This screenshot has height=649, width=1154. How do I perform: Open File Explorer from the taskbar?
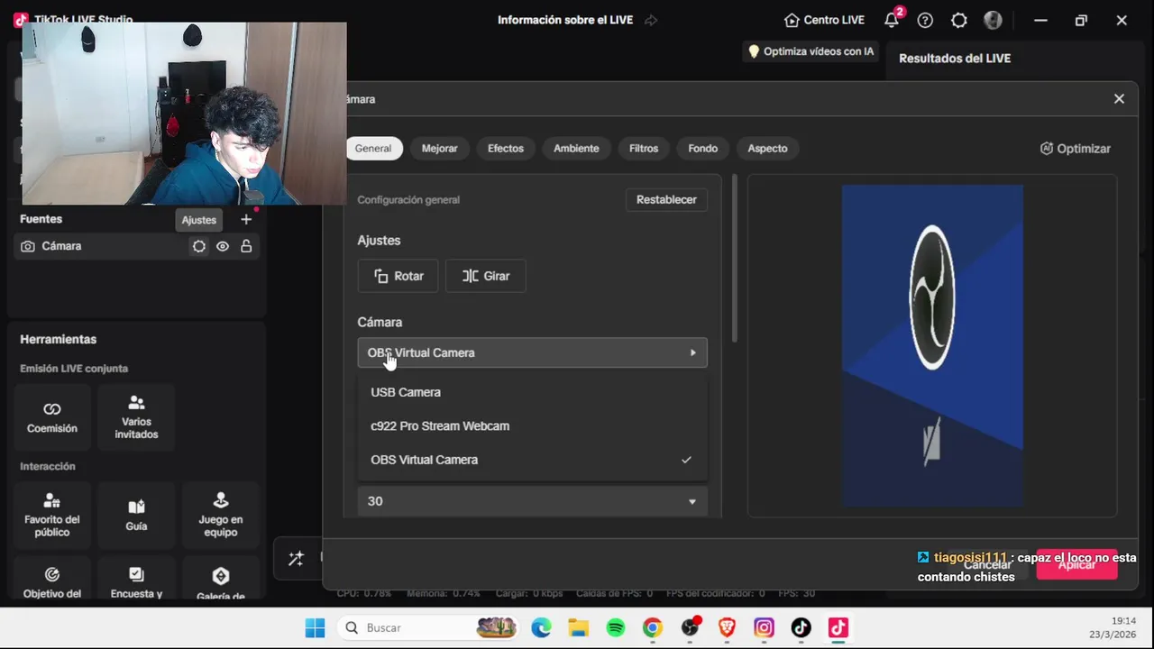point(578,627)
